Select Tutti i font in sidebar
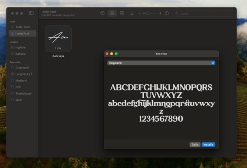Viewport: 247px width, 168px height. point(23,27)
